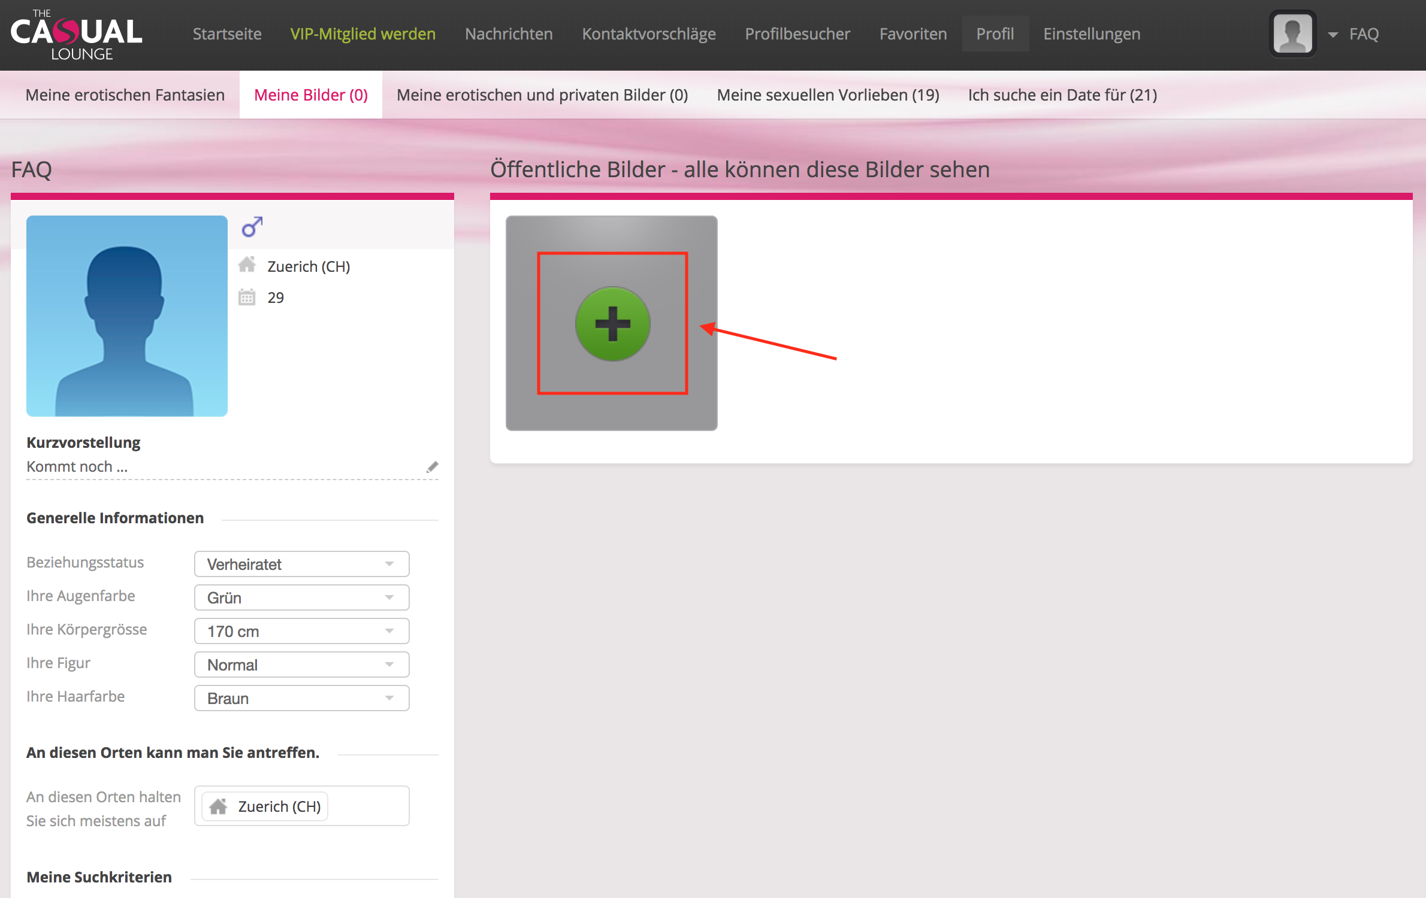Viewport: 1426px width, 898px height.
Task: Open Meine sexuellen Vorlieben (19) tab
Action: 827,95
